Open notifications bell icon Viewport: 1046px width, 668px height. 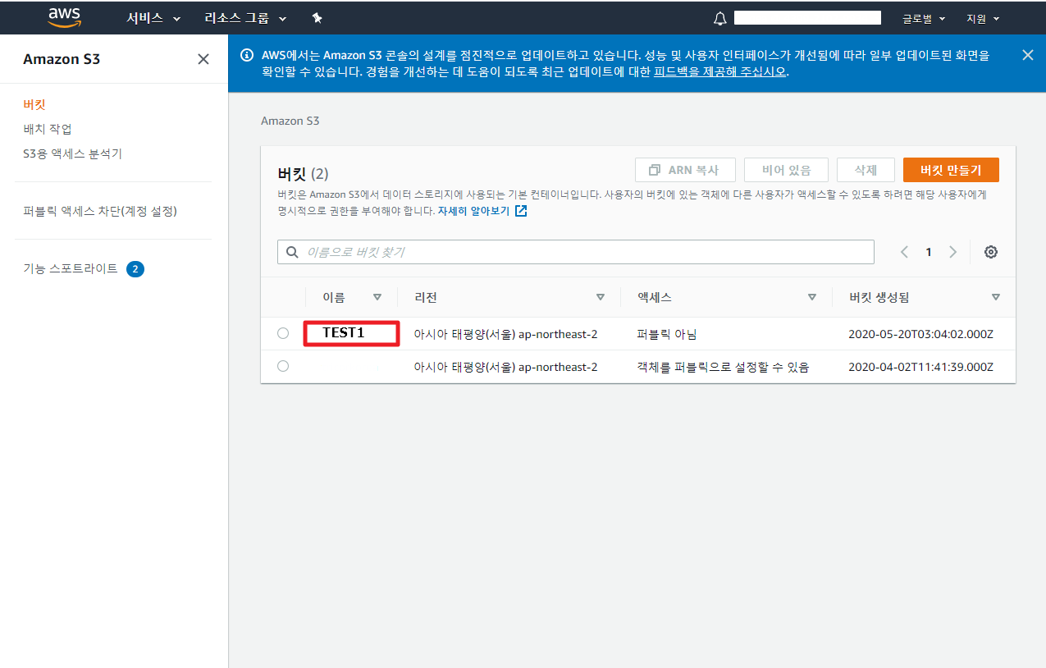[x=720, y=18]
